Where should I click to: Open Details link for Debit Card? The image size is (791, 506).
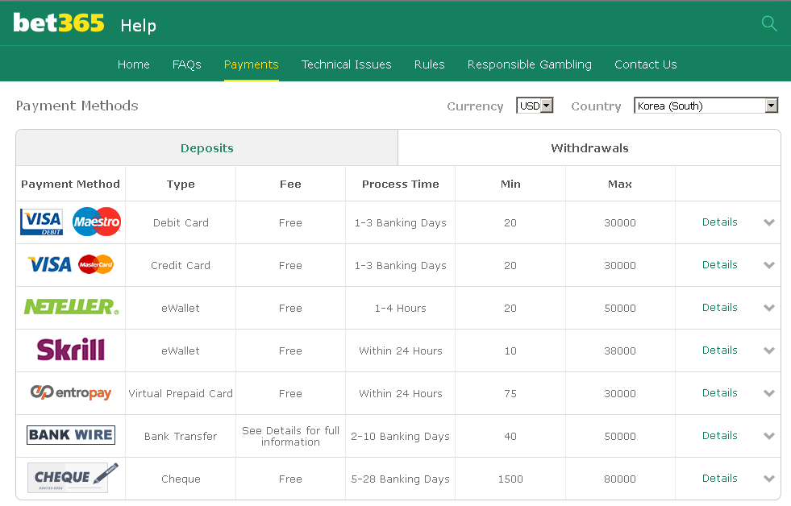720,222
